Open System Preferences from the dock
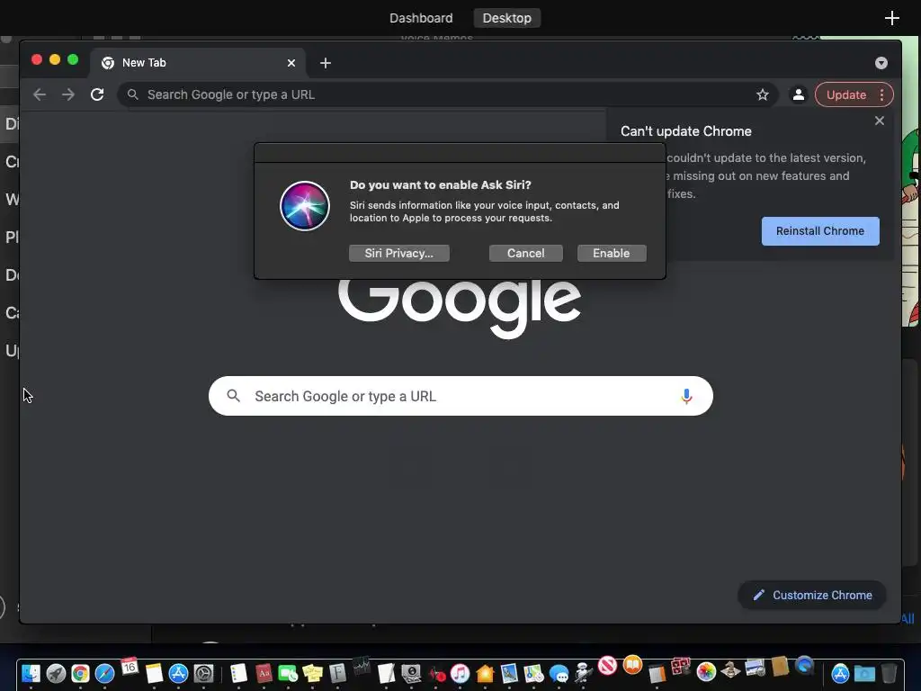 (x=203, y=673)
